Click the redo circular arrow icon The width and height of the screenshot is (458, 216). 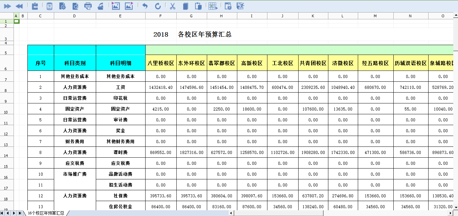coord(158,6)
